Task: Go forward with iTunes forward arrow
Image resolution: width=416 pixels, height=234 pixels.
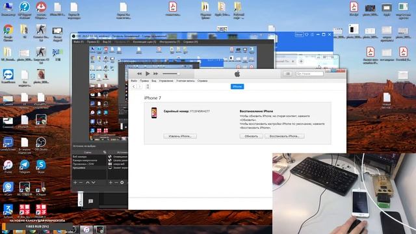Action: pos(140,86)
